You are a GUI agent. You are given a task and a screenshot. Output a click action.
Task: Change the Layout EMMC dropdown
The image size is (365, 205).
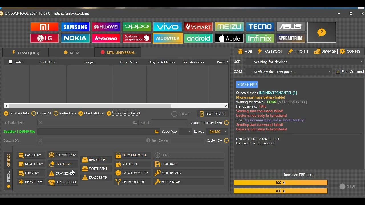tap(217, 132)
